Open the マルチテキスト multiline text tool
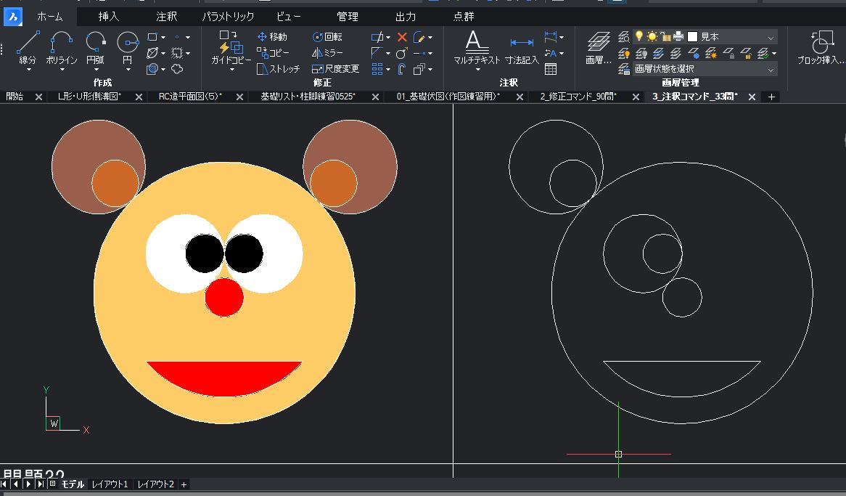846x496 pixels. (x=477, y=47)
